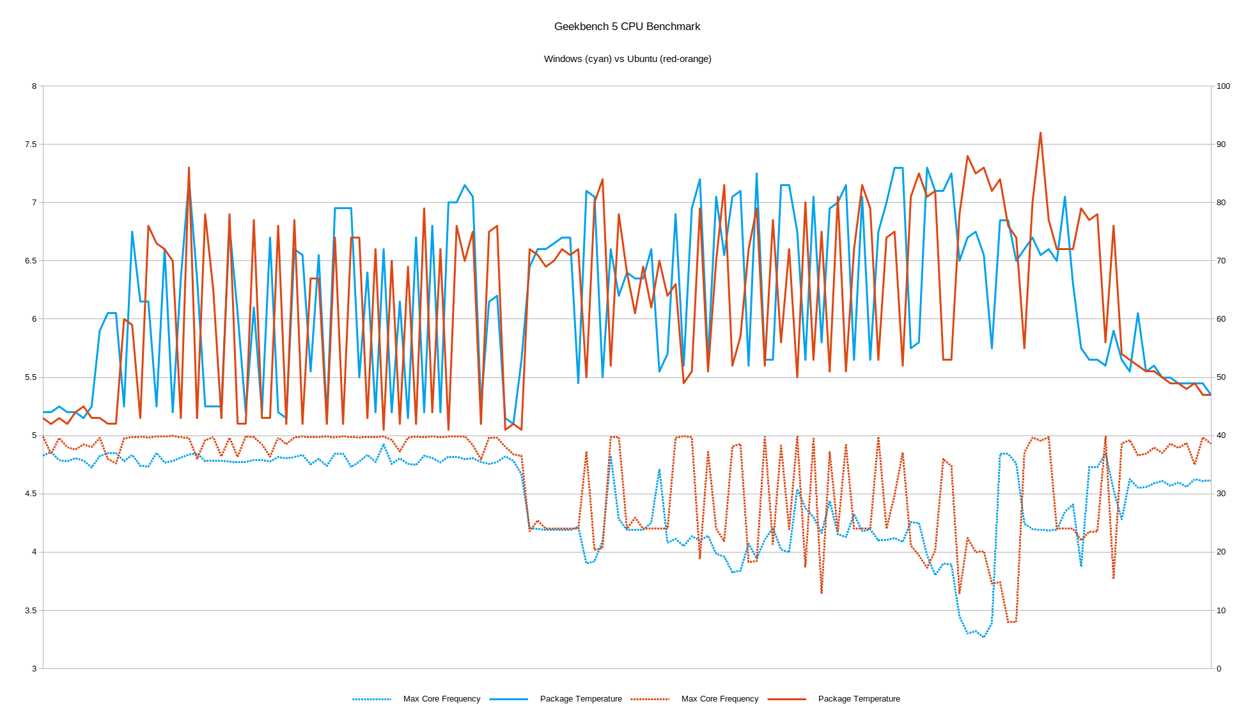Click the left axis label '3'
The width and height of the screenshot is (1255, 706).
click(x=35, y=669)
